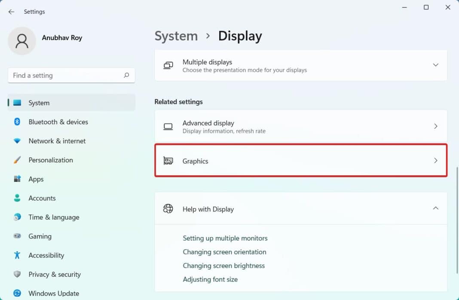Click the back arrow in title bar
The width and height of the screenshot is (459, 300).
coord(11,12)
